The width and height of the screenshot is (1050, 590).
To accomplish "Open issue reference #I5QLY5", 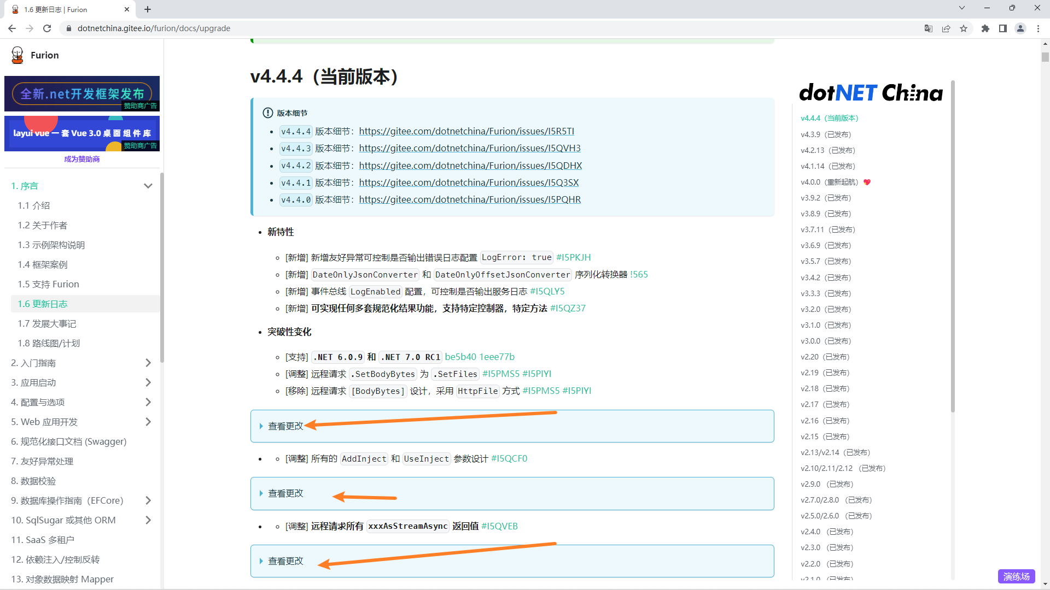I will pyautogui.click(x=547, y=291).
